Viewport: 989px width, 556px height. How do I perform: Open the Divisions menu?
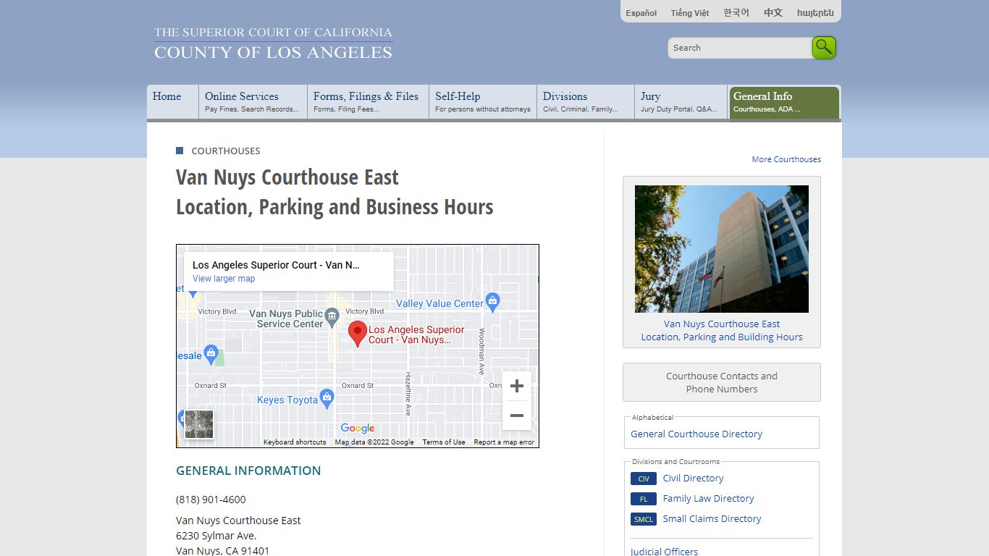click(586, 102)
